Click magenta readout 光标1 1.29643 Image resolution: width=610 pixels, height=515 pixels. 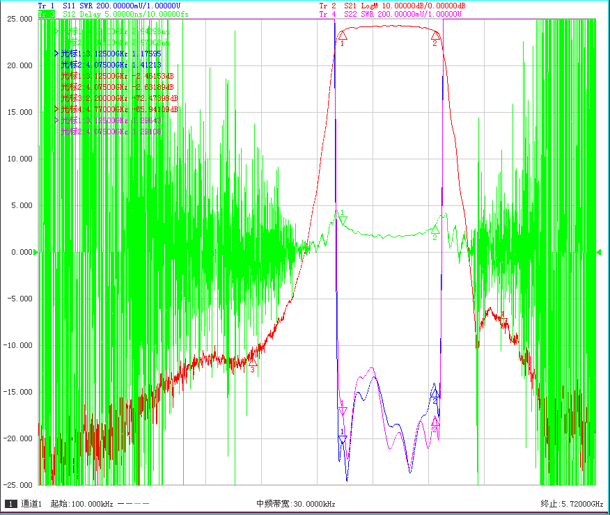[111, 120]
